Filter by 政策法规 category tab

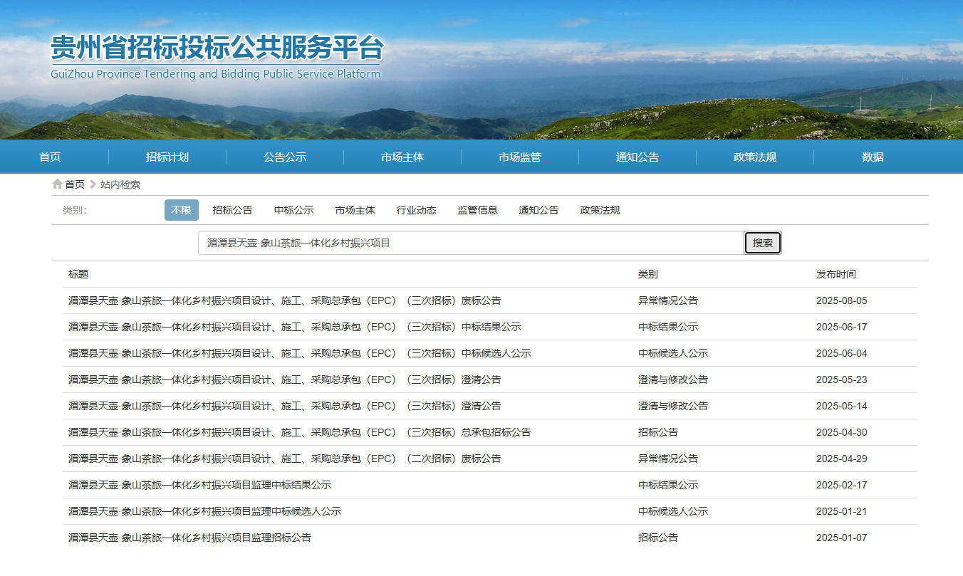tap(600, 210)
